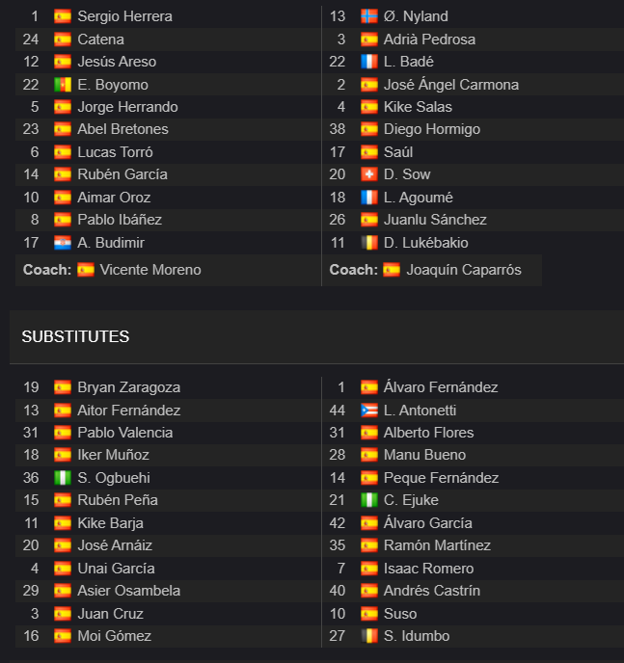Click the France flag next to L. Badé
This screenshot has height=663, width=624.
[x=368, y=62]
